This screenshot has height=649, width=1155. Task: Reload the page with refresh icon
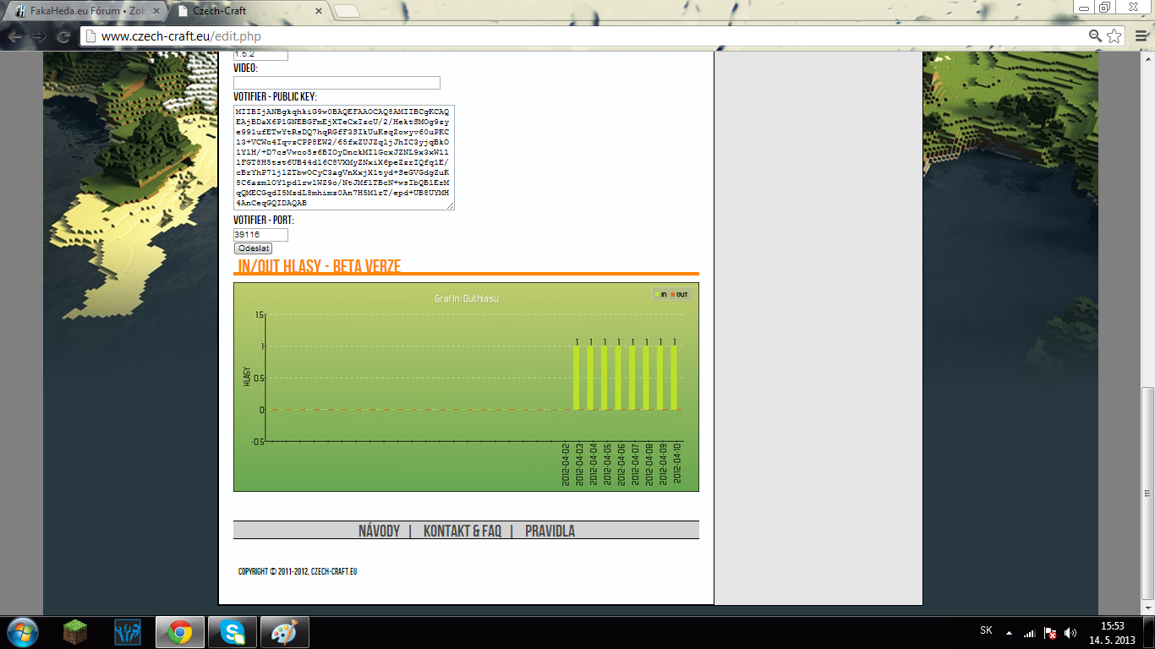63,36
